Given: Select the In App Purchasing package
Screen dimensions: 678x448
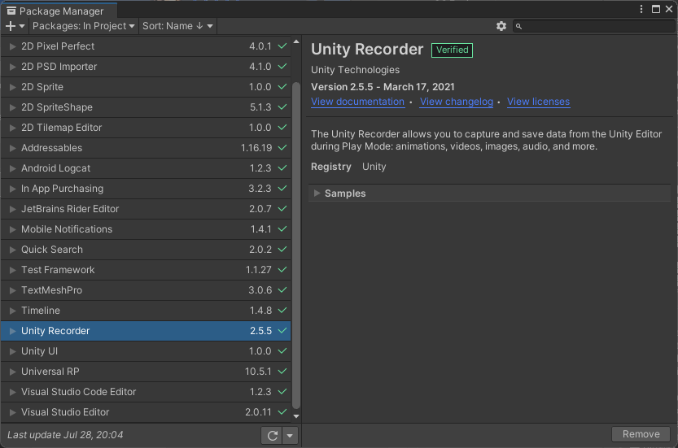Looking at the screenshot, I should (x=146, y=189).
